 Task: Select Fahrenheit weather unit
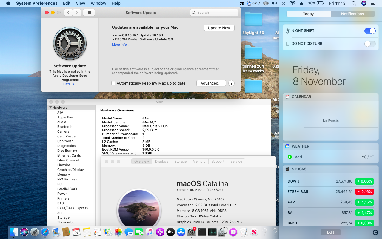pos(372,157)
